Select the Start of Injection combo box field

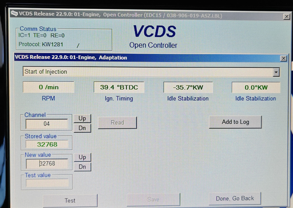click(x=151, y=72)
